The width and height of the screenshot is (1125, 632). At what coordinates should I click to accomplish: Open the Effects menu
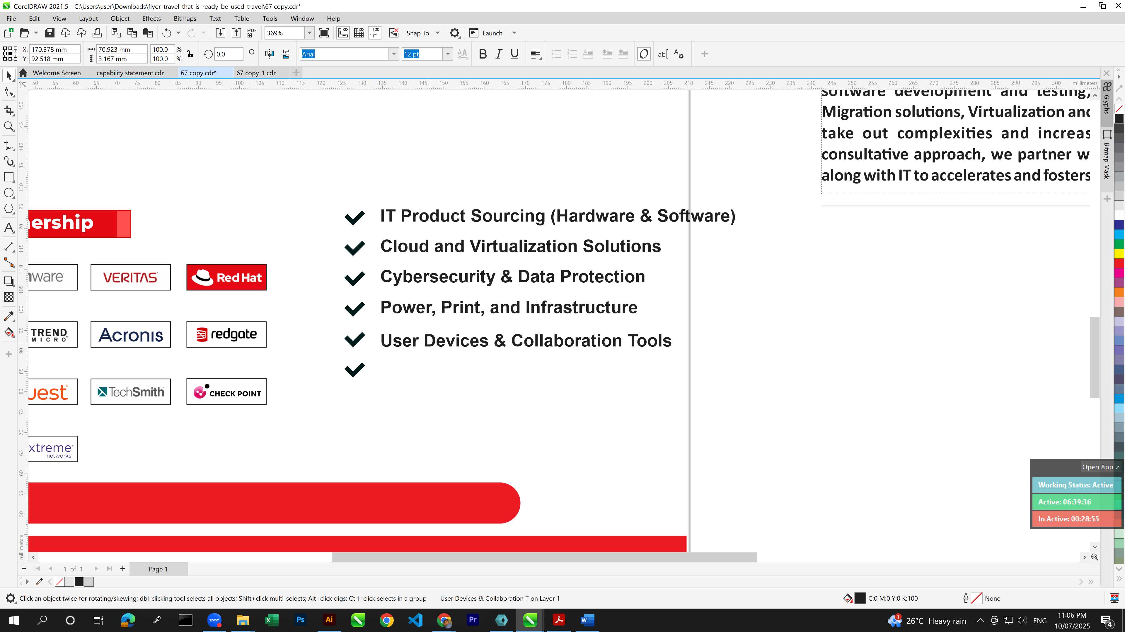pos(151,18)
